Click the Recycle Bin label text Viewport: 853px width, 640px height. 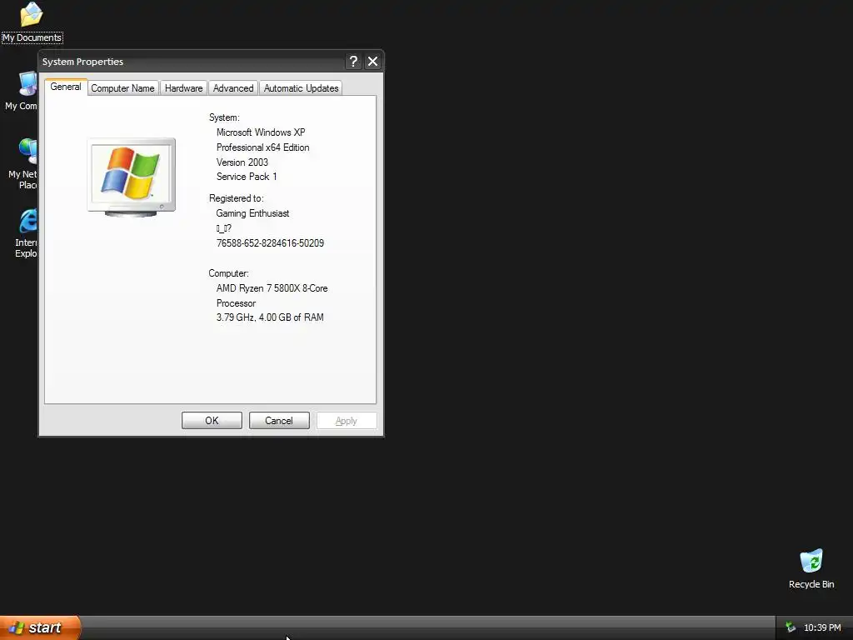click(x=811, y=584)
